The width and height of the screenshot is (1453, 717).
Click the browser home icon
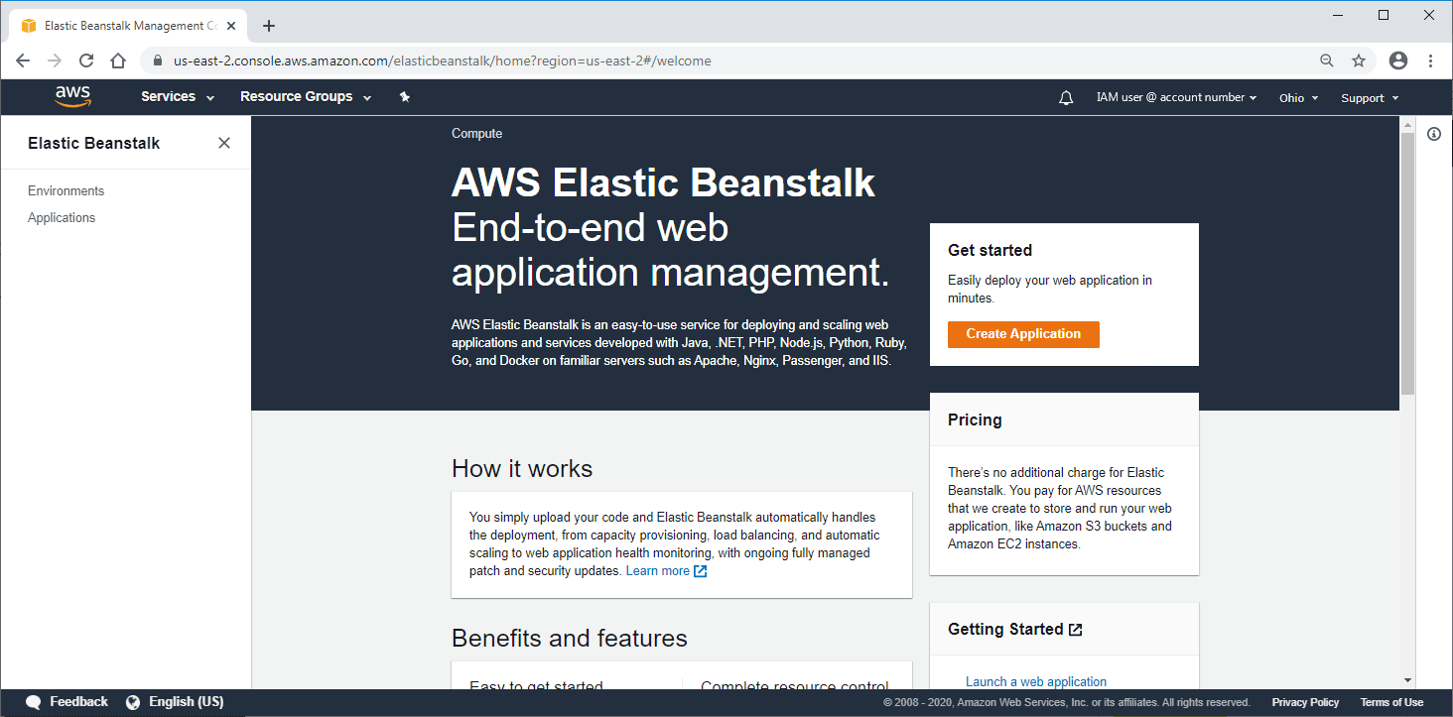[x=117, y=60]
